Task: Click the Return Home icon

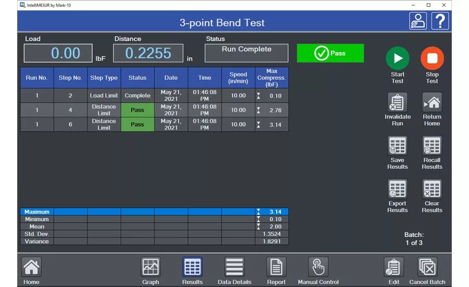Action: pos(432,102)
